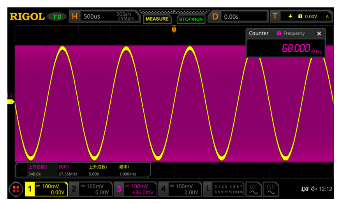Screen dimensions: 340x203
Task: Open the logic analyzer L channels panel
Action: (x=224, y=189)
